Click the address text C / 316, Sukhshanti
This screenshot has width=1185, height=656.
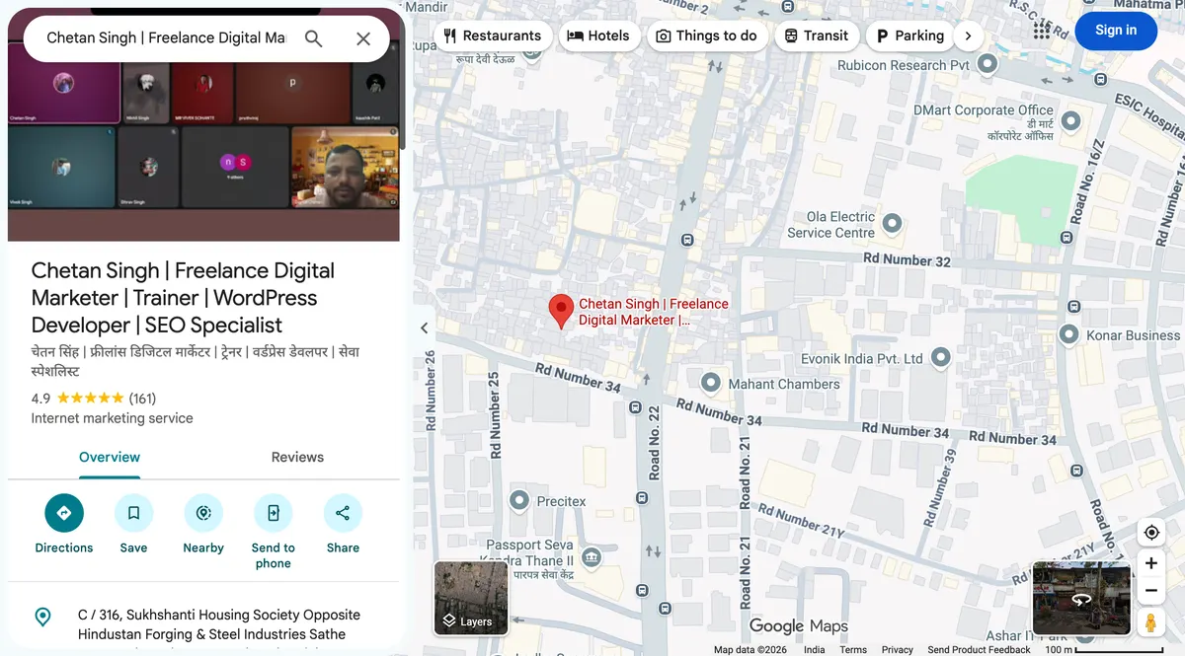coord(219,624)
